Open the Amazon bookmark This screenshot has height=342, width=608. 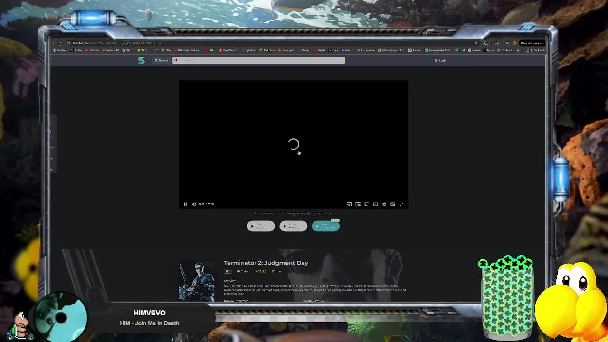click(415, 50)
